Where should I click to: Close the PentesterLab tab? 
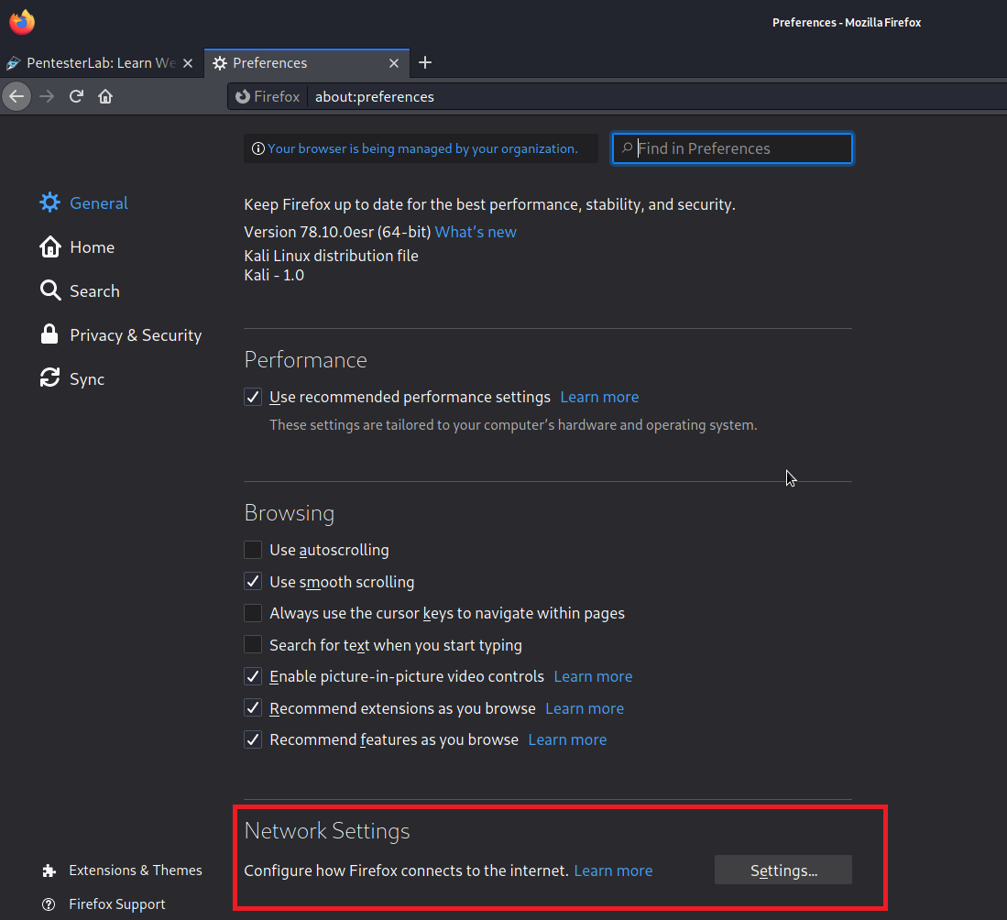(x=188, y=63)
